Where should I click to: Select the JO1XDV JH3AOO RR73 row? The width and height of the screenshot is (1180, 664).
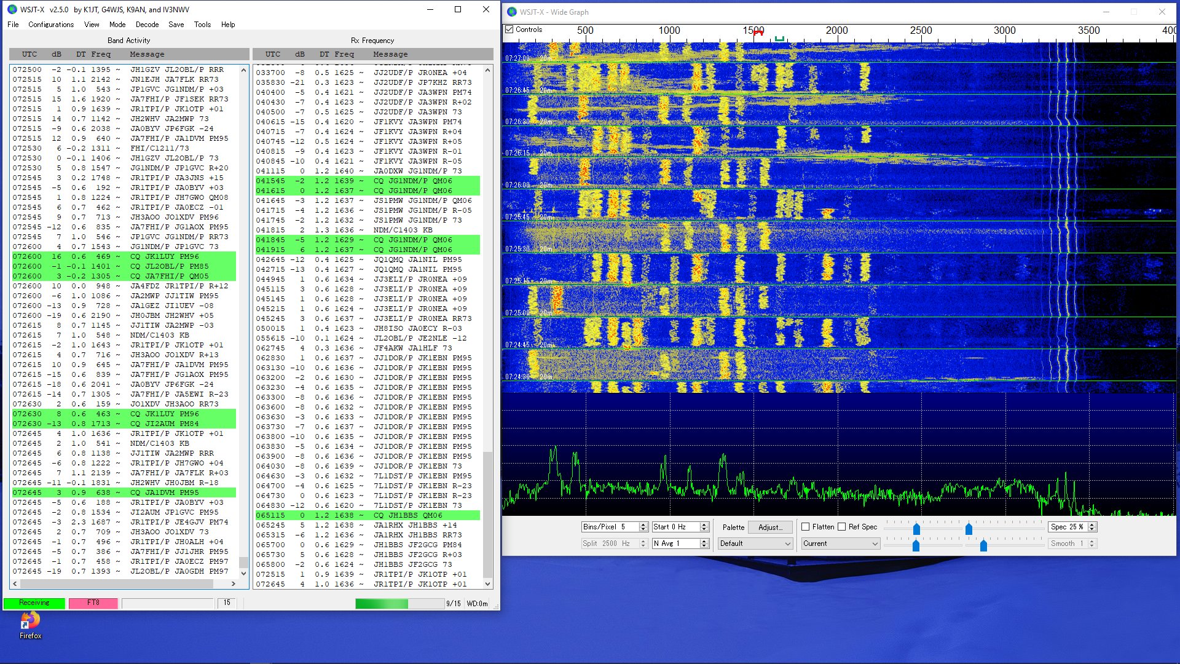click(x=124, y=404)
